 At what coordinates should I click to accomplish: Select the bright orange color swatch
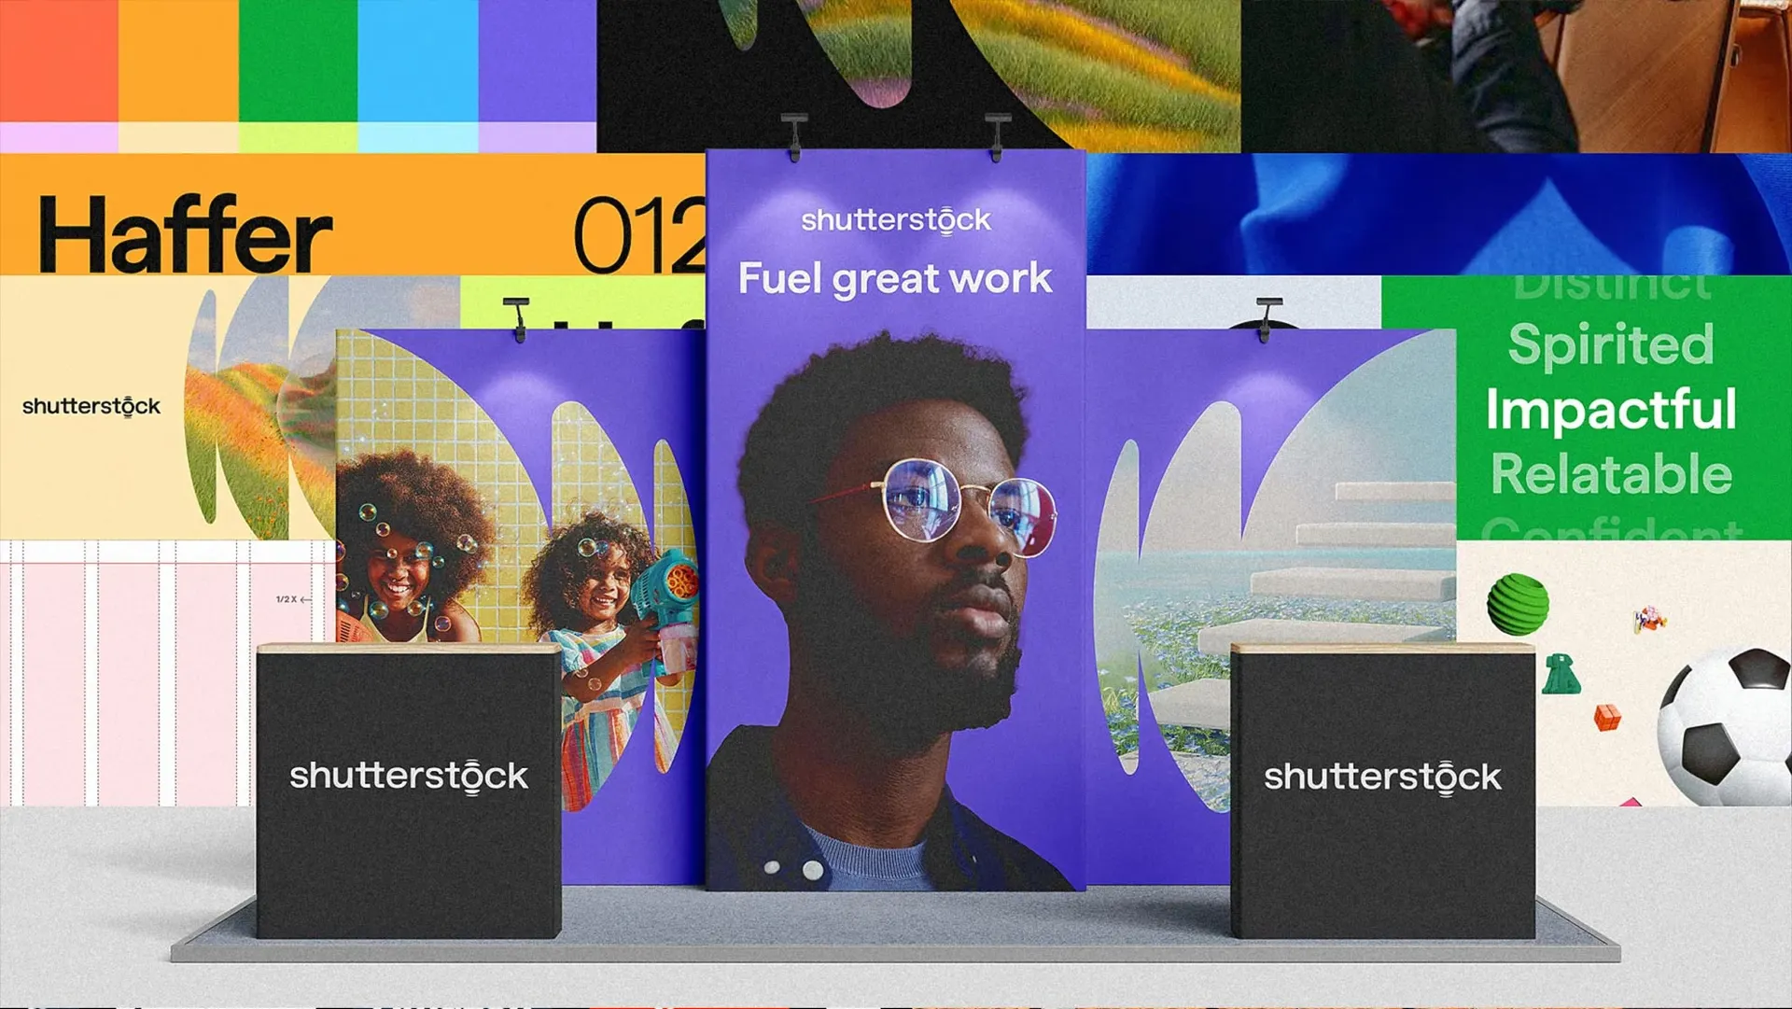click(178, 61)
